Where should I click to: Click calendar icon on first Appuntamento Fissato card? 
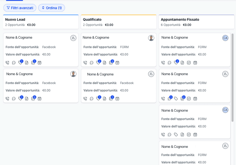pos(195,63)
